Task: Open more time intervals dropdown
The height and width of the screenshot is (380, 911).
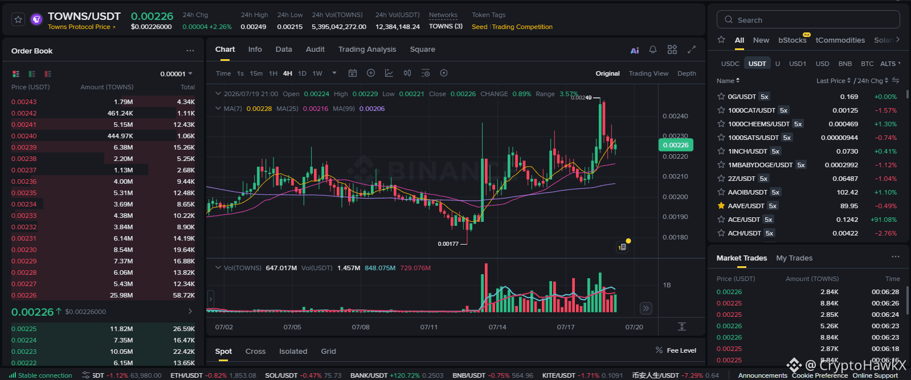Action: click(x=334, y=73)
